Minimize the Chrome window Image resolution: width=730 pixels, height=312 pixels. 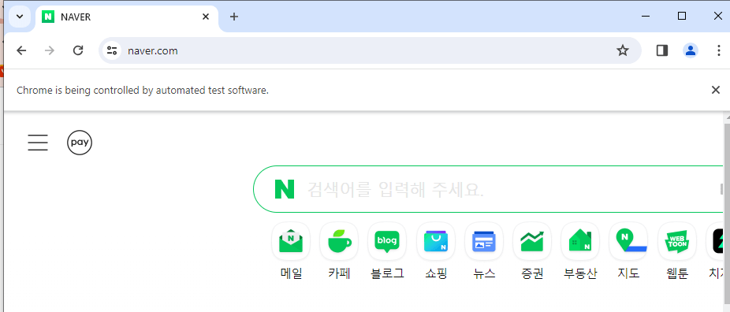click(646, 17)
